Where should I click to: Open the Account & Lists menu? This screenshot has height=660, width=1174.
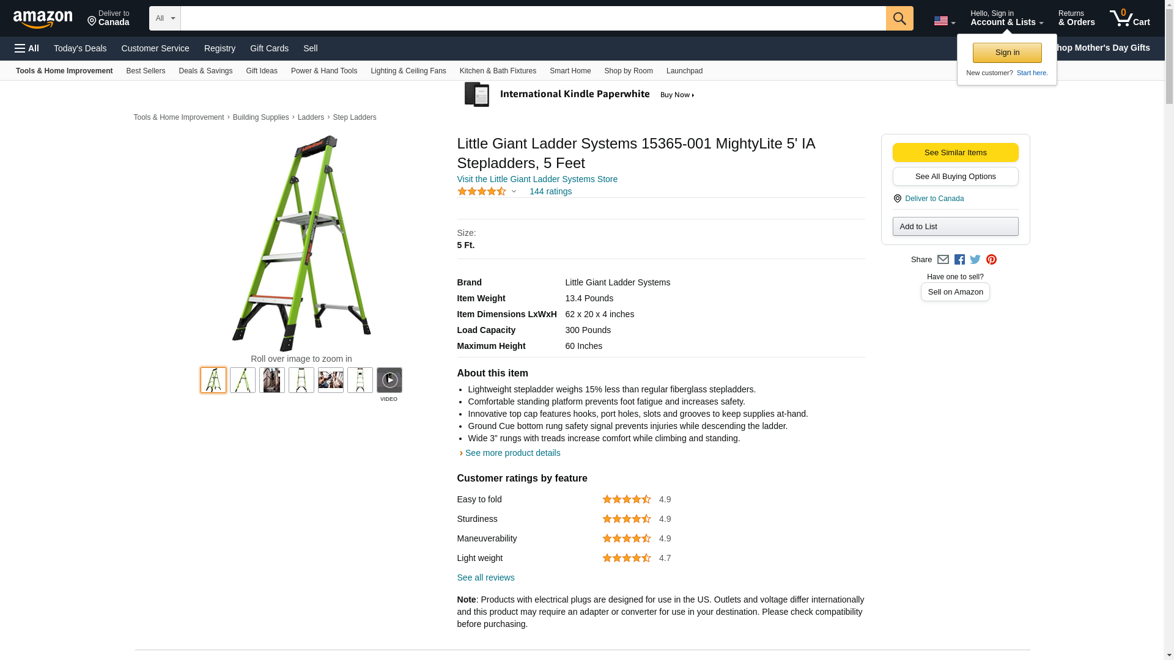1006,18
